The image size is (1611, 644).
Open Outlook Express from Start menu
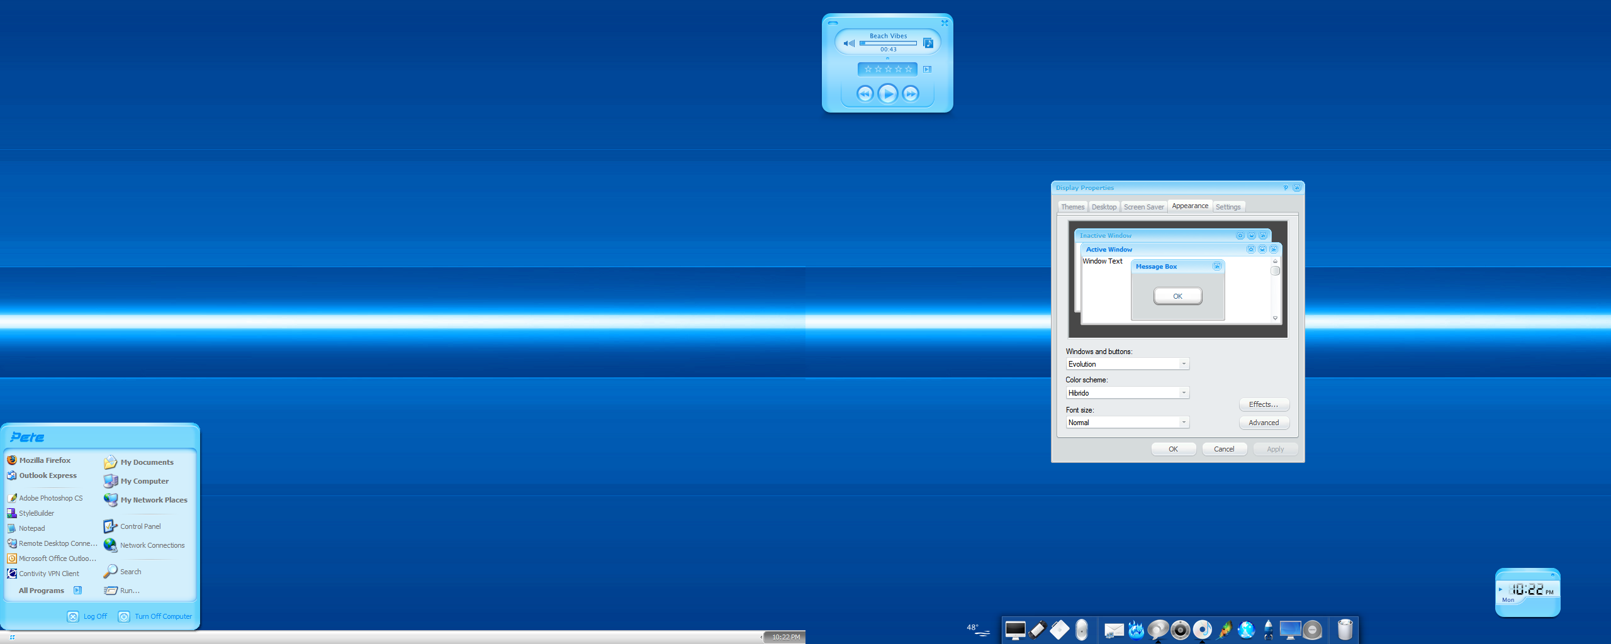tap(42, 475)
